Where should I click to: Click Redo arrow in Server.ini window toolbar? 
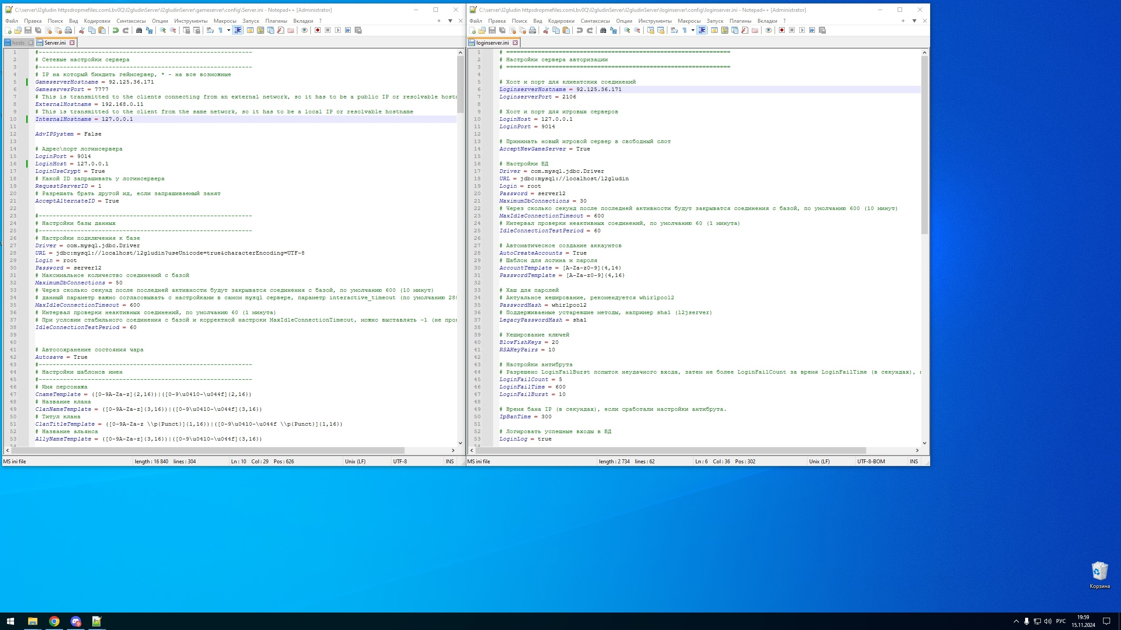(126, 30)
